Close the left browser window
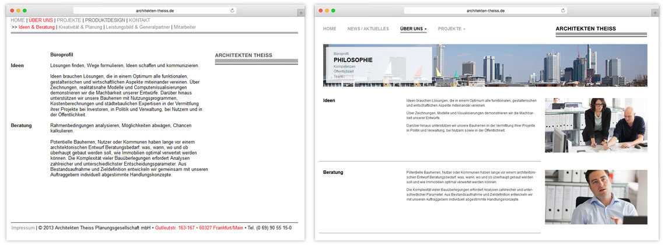665x245 pixels. click(12, 10)
